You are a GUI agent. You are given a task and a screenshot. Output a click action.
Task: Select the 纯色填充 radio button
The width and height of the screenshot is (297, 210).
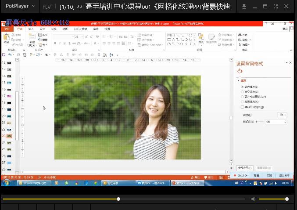pyautogui.click(x=242, y=87)
